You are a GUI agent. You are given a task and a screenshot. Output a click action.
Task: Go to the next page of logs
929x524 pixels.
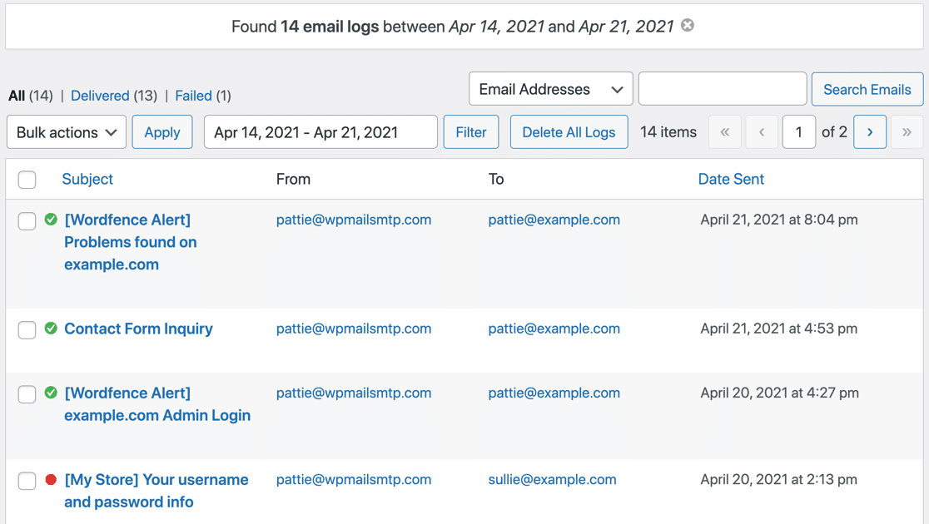point(869,131)
